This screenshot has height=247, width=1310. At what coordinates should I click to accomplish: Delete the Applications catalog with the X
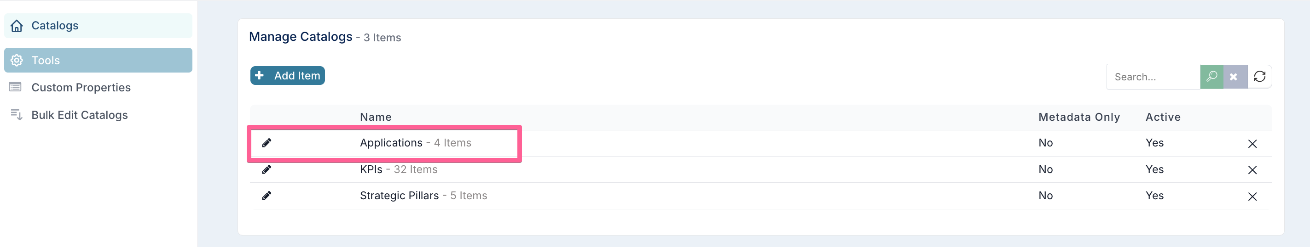pos(1252,144)
